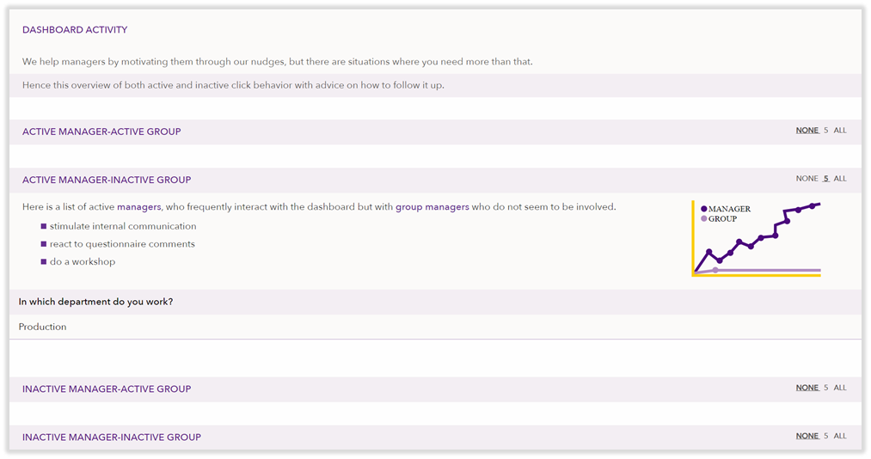Open the manager versus group activity chart
The width and height of the screenshot is (871, 459).
[x=756, y=239]
